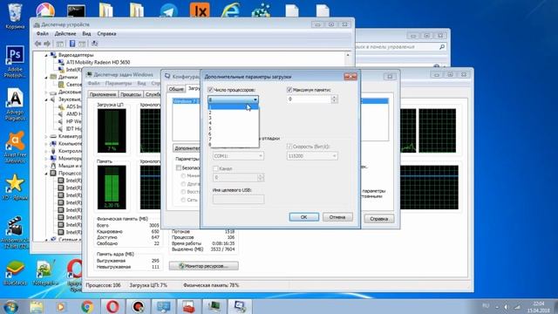Open Notepad++ desktop shortcut
Viewport: 558px width, 314px height.
(x=45, y=272)
